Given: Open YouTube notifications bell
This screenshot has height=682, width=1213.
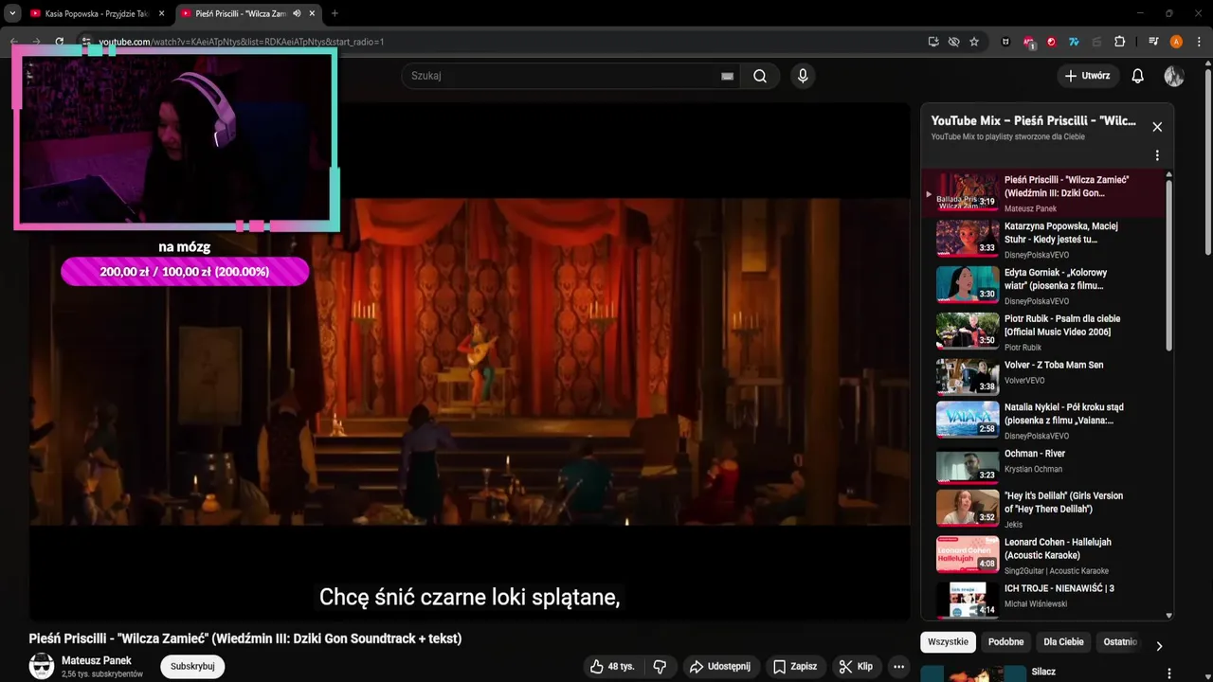Looking at the screenshot, I should click(x=1138, y=76).
